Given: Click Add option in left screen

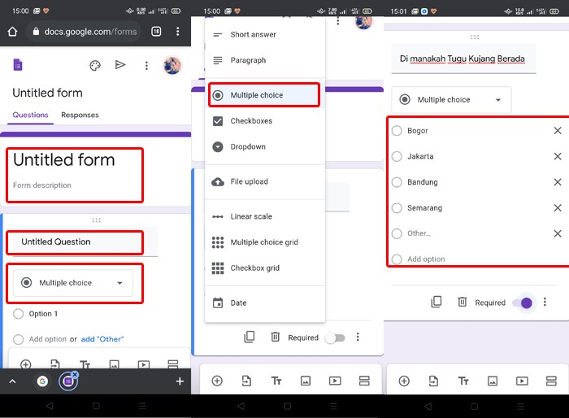Looking at the screenshot, I should click(x=47, y=339).
